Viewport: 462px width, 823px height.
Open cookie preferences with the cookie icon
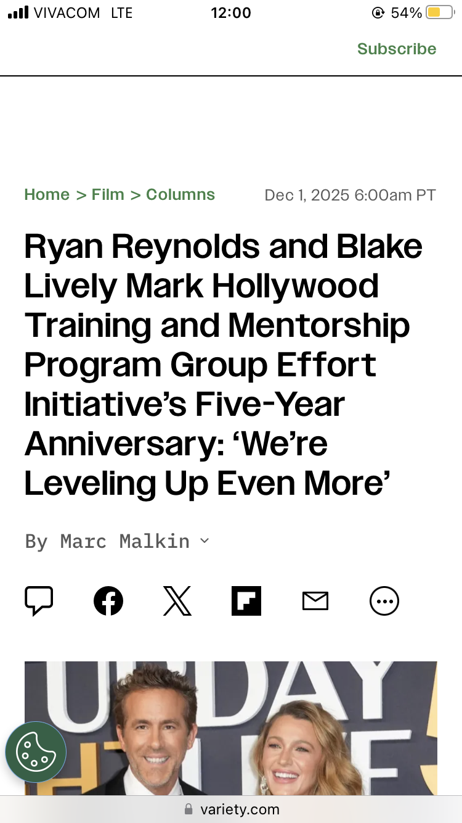click(x=36, y=752)
